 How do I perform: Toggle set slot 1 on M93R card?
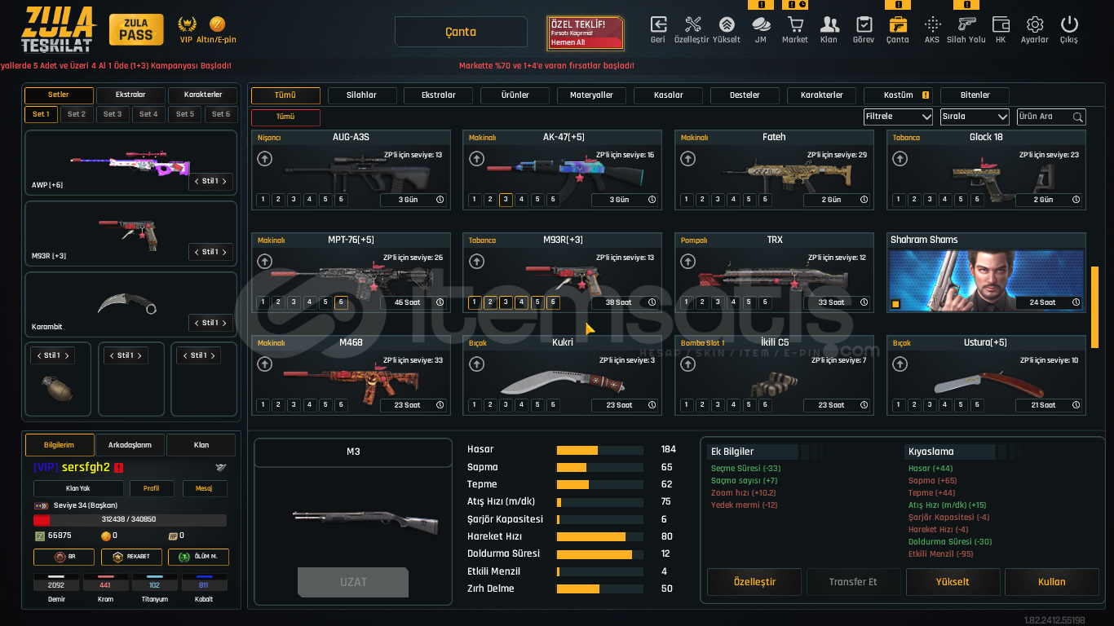475,302
